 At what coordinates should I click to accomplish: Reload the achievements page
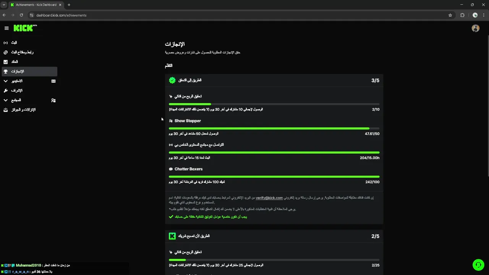(21, 15)
